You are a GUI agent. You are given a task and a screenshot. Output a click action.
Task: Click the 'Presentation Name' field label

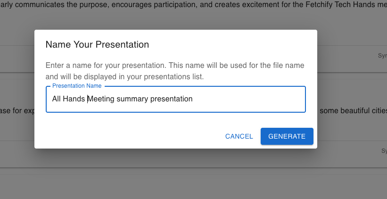(77, 86)
